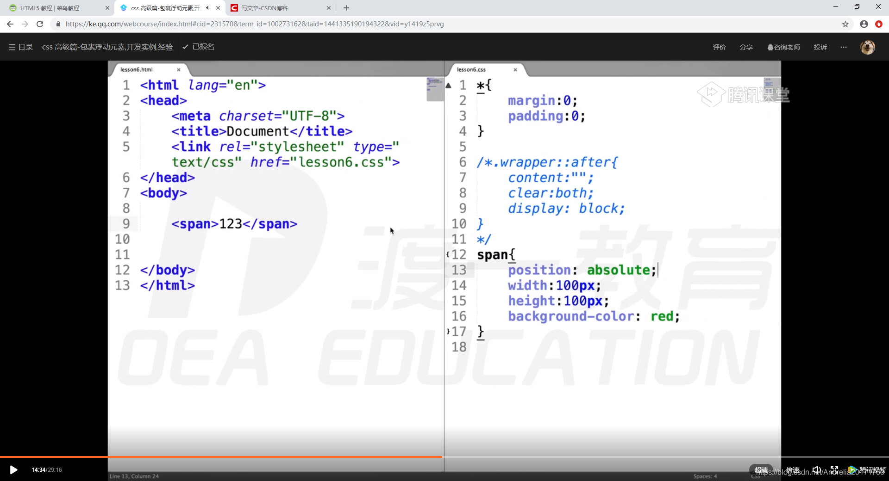Close the lesson6.css editor tab
This screenshot has height=481, width=889.
click(x=515, y=70)
